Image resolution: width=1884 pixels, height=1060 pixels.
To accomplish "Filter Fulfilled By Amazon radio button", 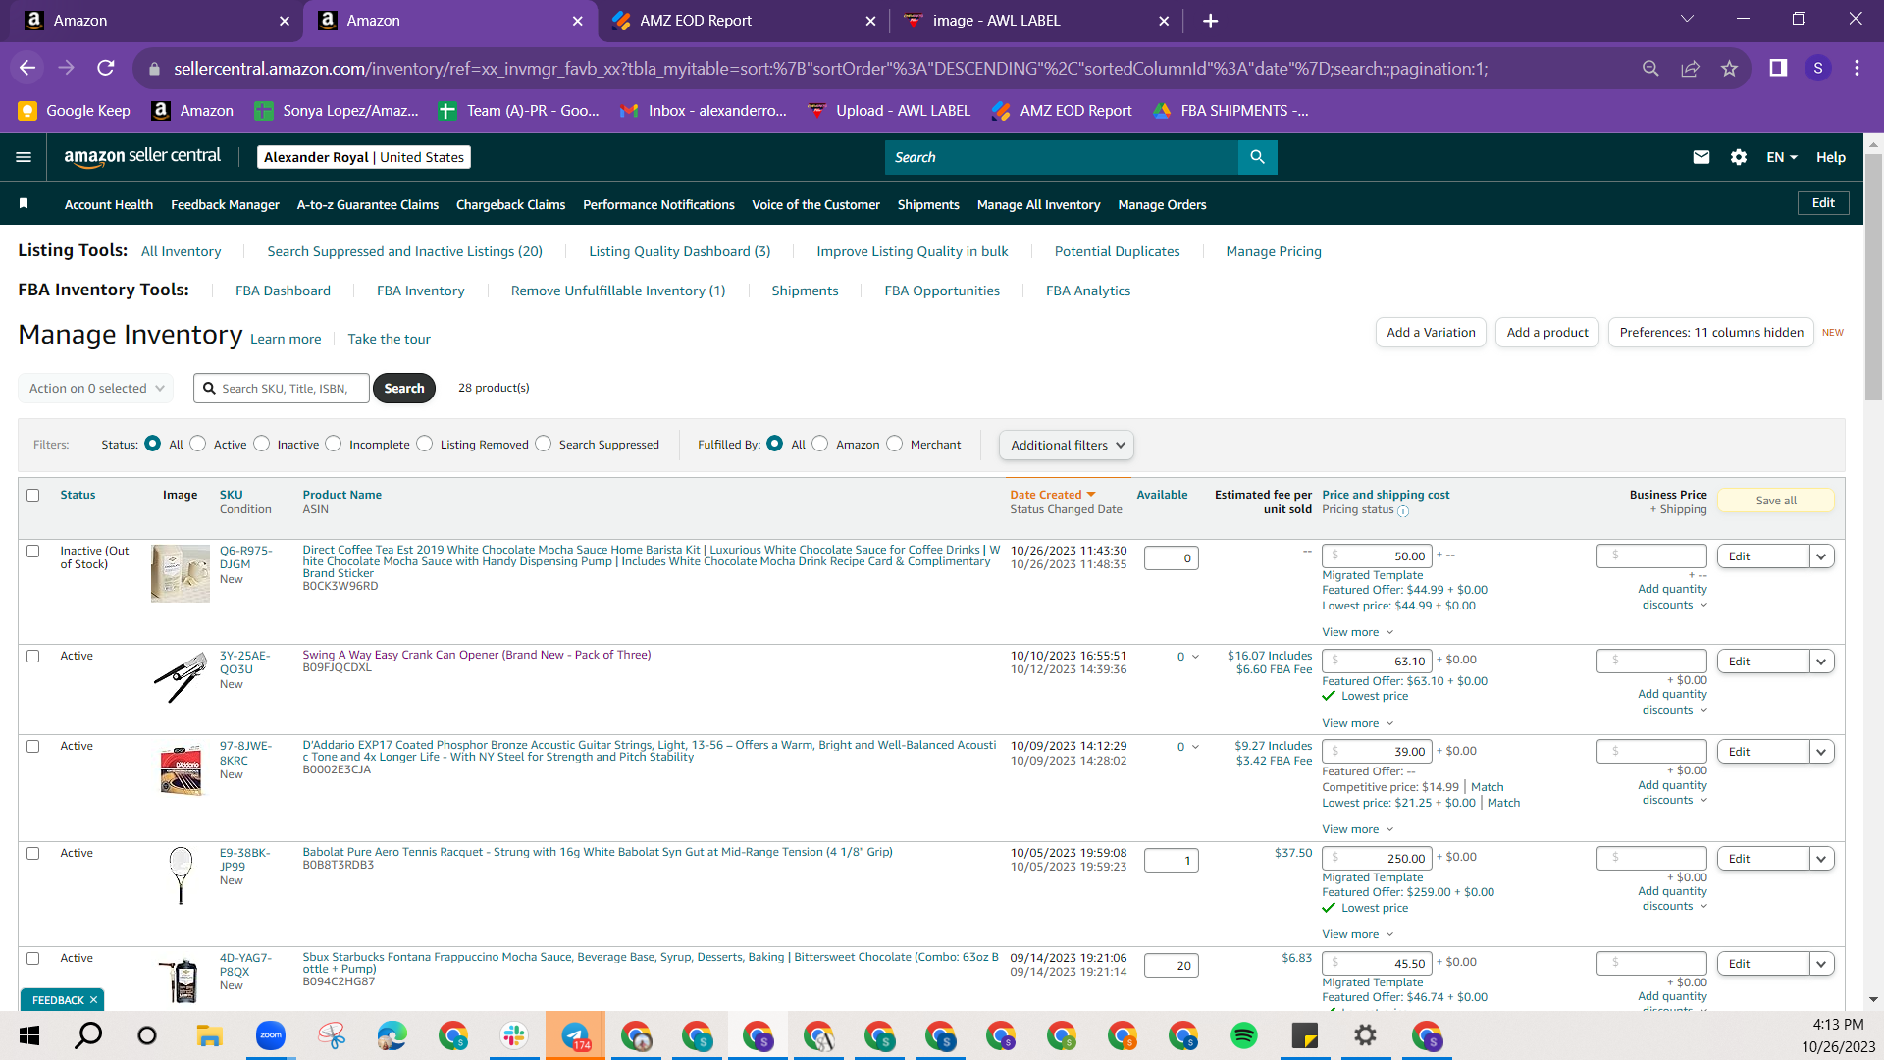I will tap(820, 444).
